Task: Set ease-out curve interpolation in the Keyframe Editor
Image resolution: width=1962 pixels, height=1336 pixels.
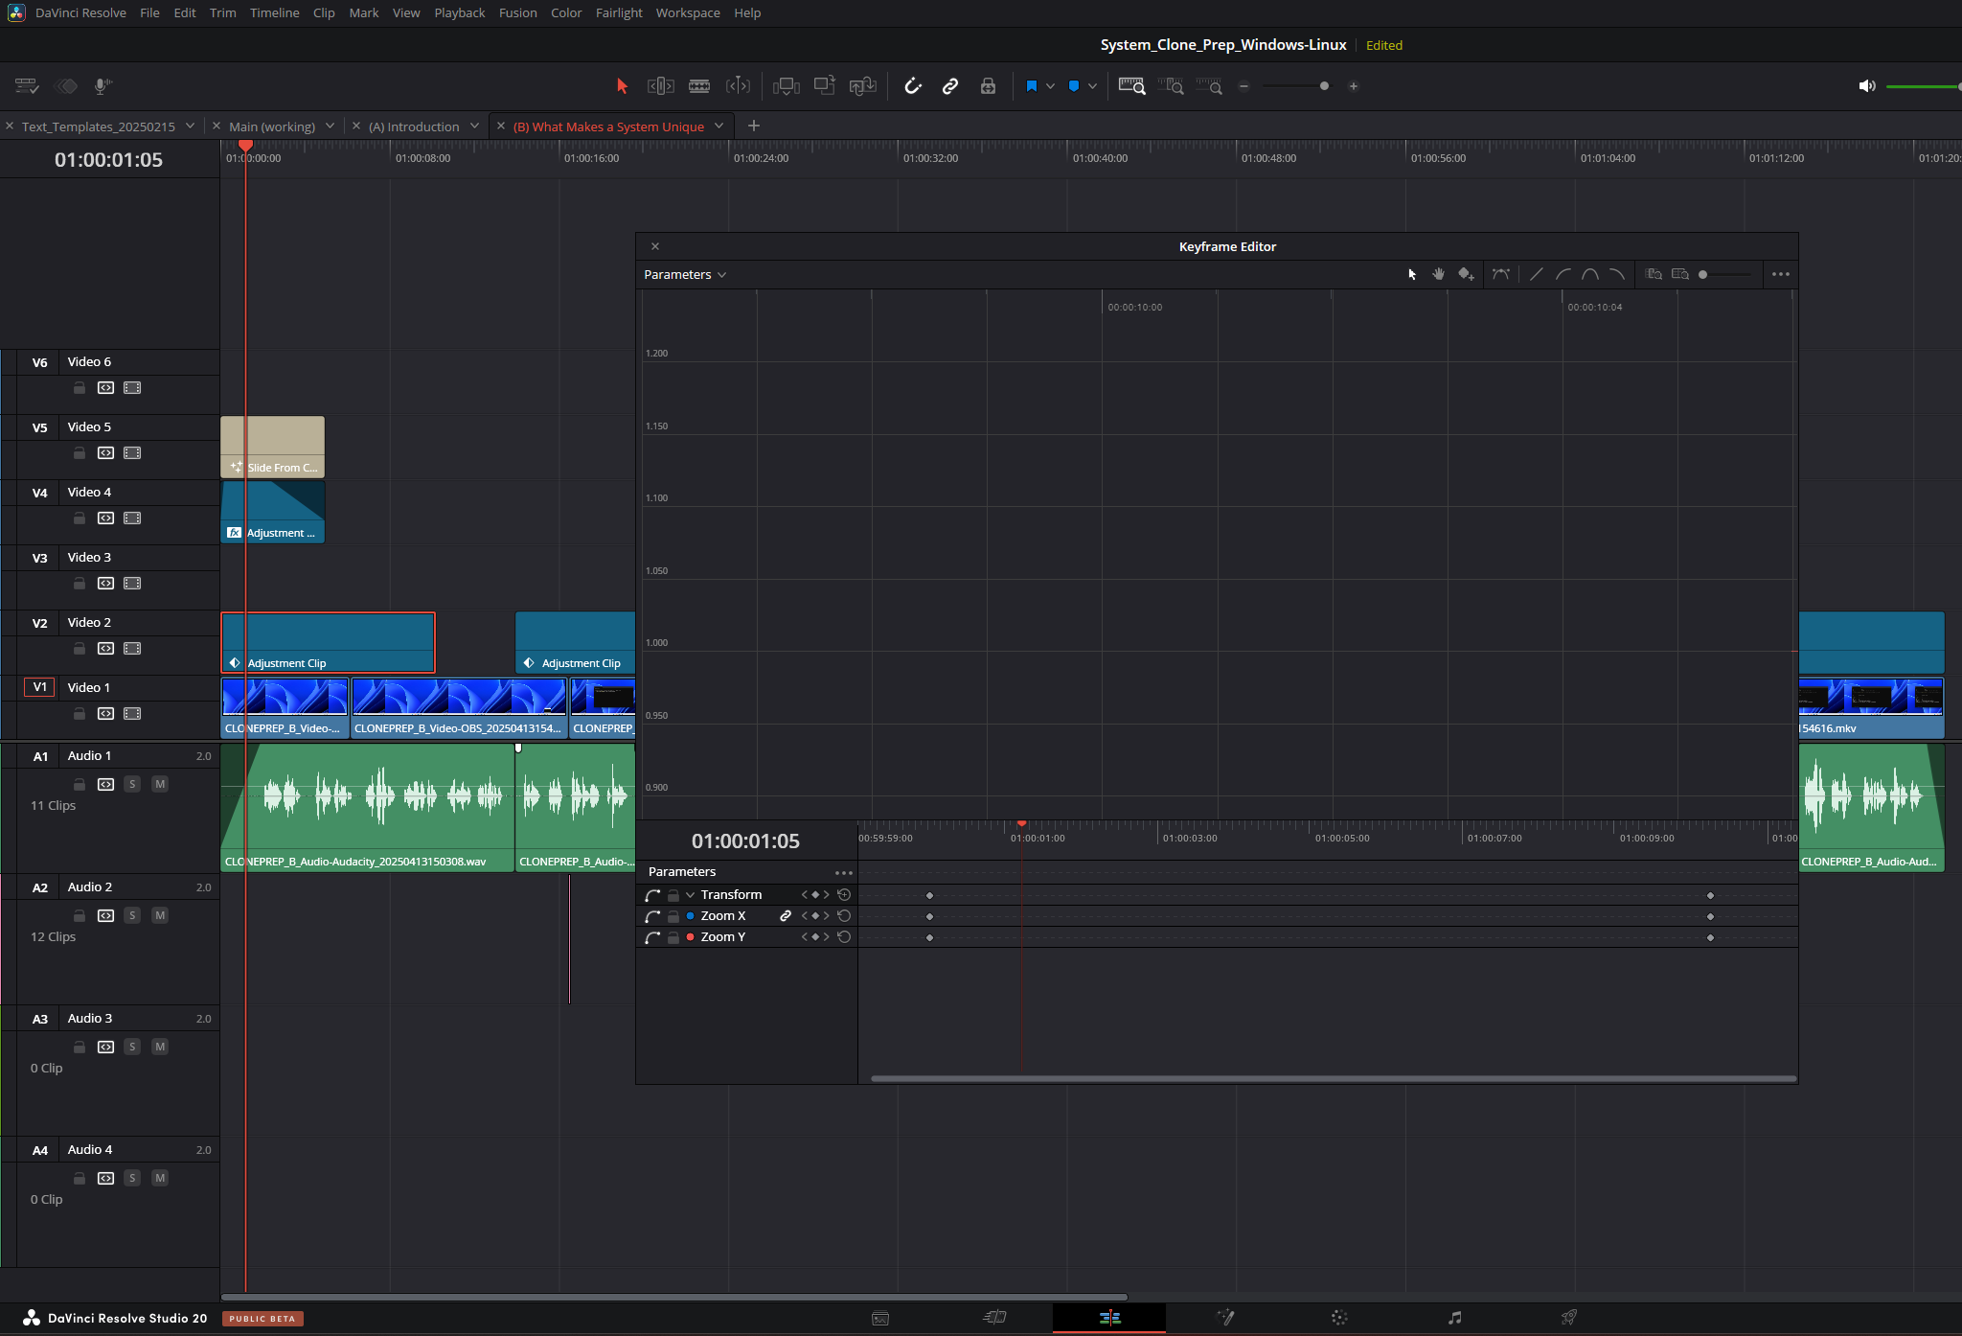Action: (1617, 274)
